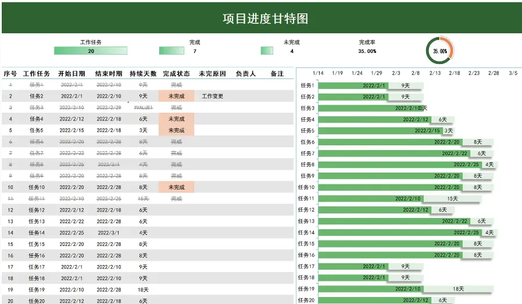Select the 开始日期 column header
This screenshot has width=522, height=304.
[x=71, y=74]
